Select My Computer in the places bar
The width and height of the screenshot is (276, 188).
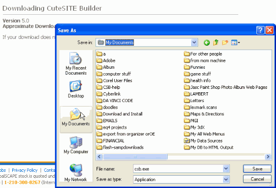tap(76, 145)
